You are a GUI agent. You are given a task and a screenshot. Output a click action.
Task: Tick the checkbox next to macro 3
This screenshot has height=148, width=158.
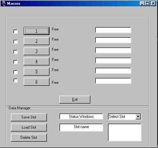point(16,52)
